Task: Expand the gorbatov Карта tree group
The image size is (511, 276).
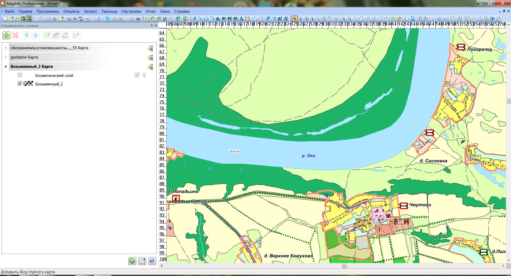Action: pyautogui.click(x=6, y=57)
